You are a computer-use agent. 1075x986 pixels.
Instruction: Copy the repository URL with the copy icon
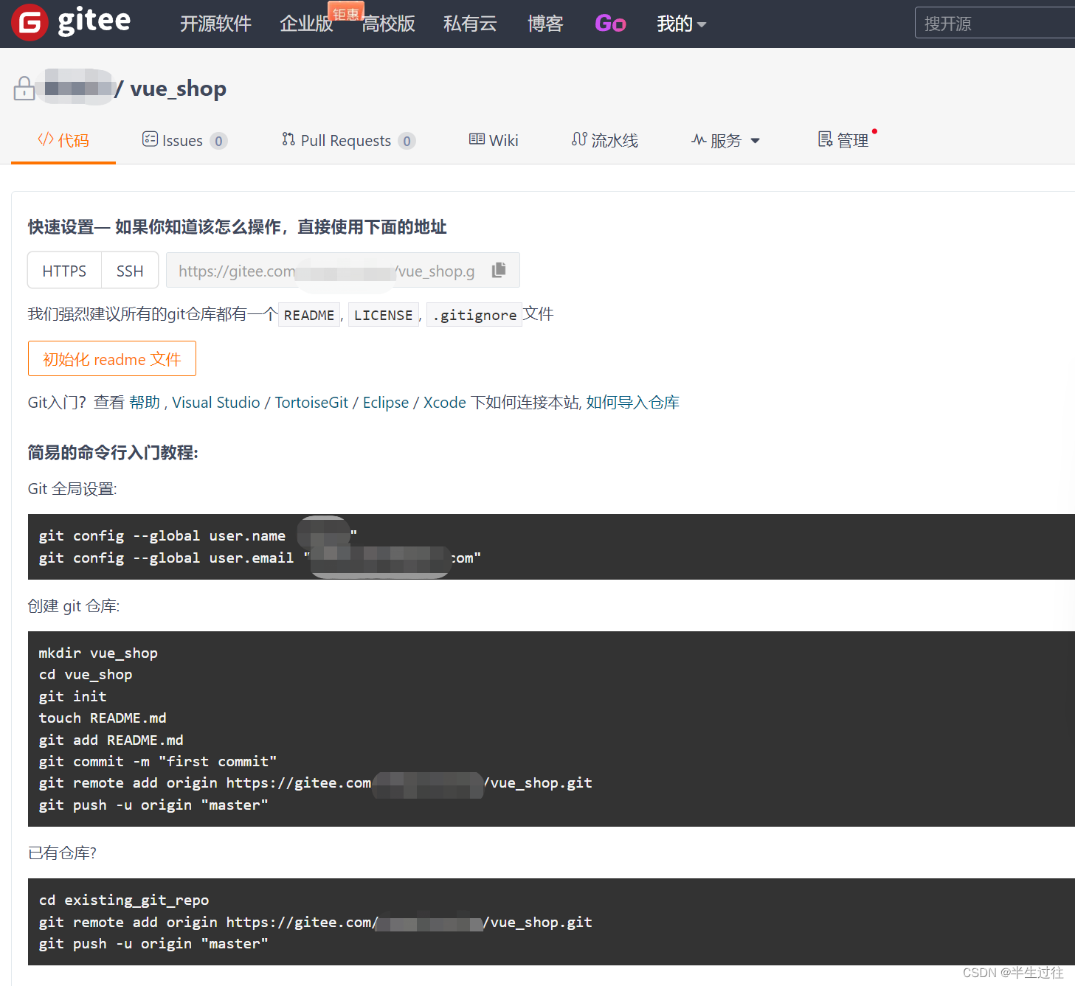(499, 270)
